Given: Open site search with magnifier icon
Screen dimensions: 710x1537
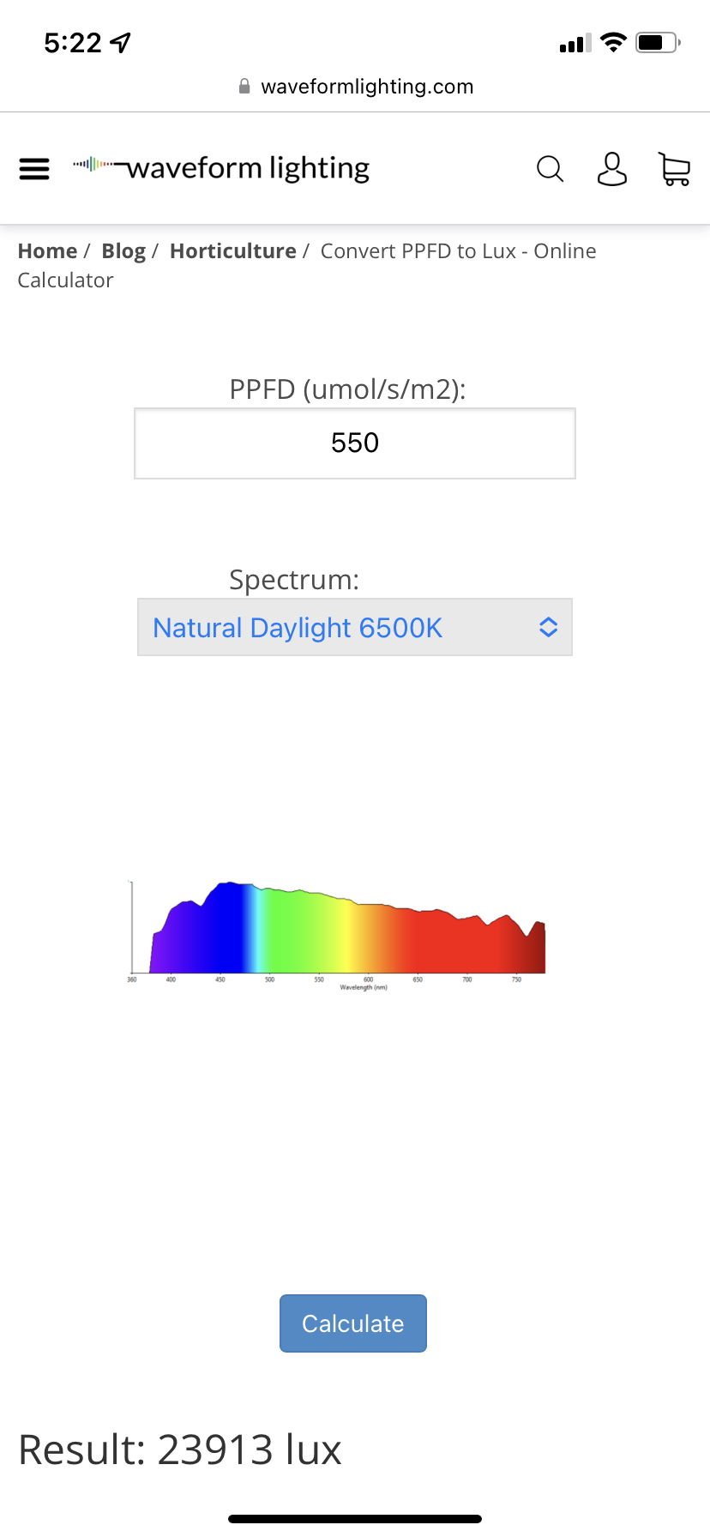Looking at the screenshot, I should click(x=550, y=169).
